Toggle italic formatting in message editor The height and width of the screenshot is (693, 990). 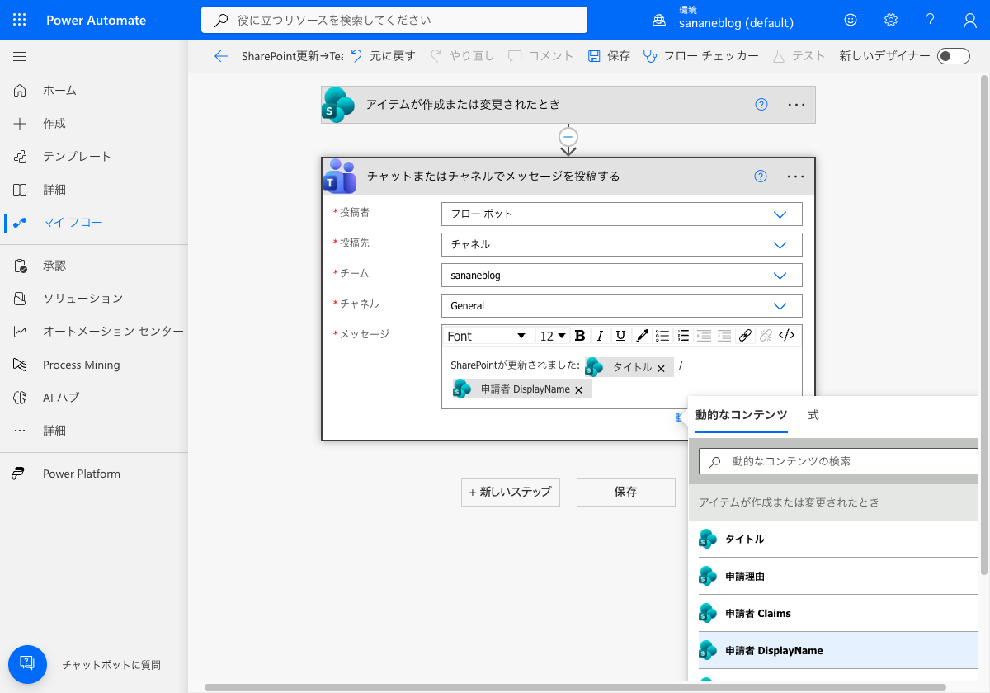601,336
